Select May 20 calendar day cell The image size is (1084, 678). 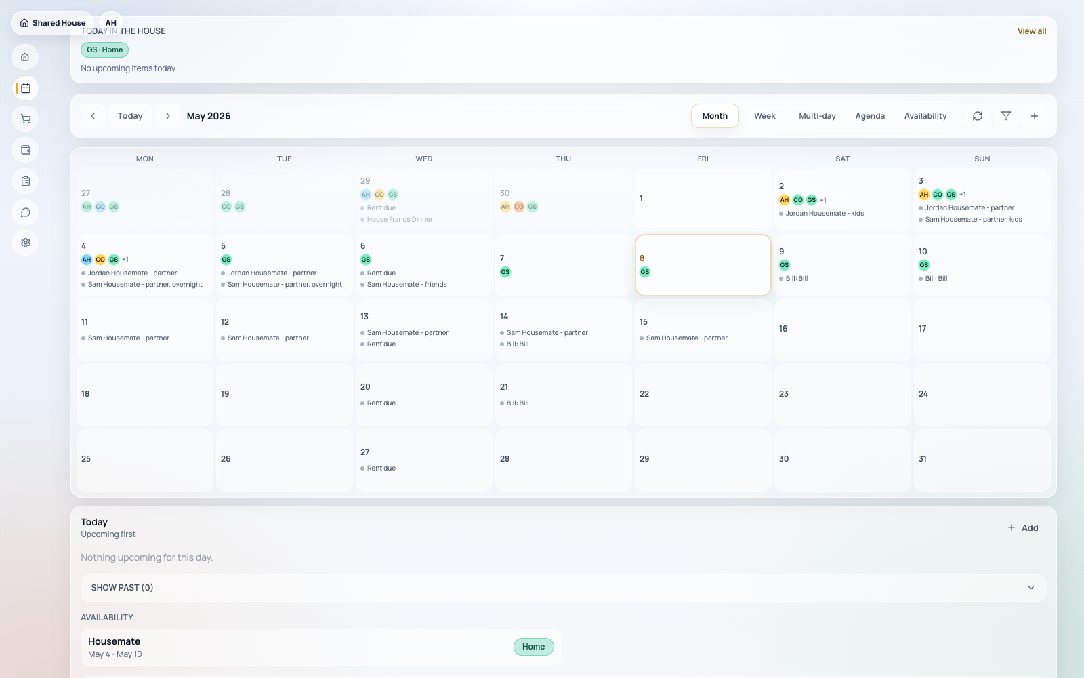[424, 395]
